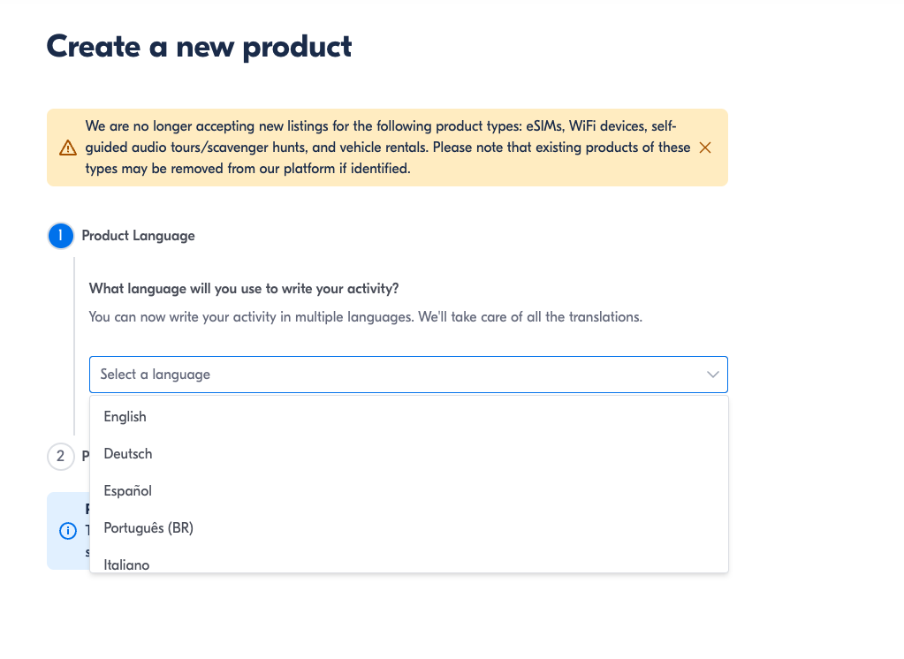Viewport: 904px width, 659px height.
Task: Click the warning triangle icon in the banner
Action: click(68, 148)
